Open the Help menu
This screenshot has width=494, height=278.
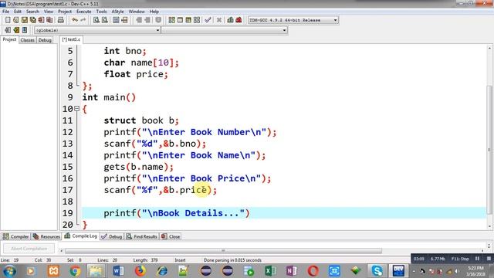tap(154, 12)
